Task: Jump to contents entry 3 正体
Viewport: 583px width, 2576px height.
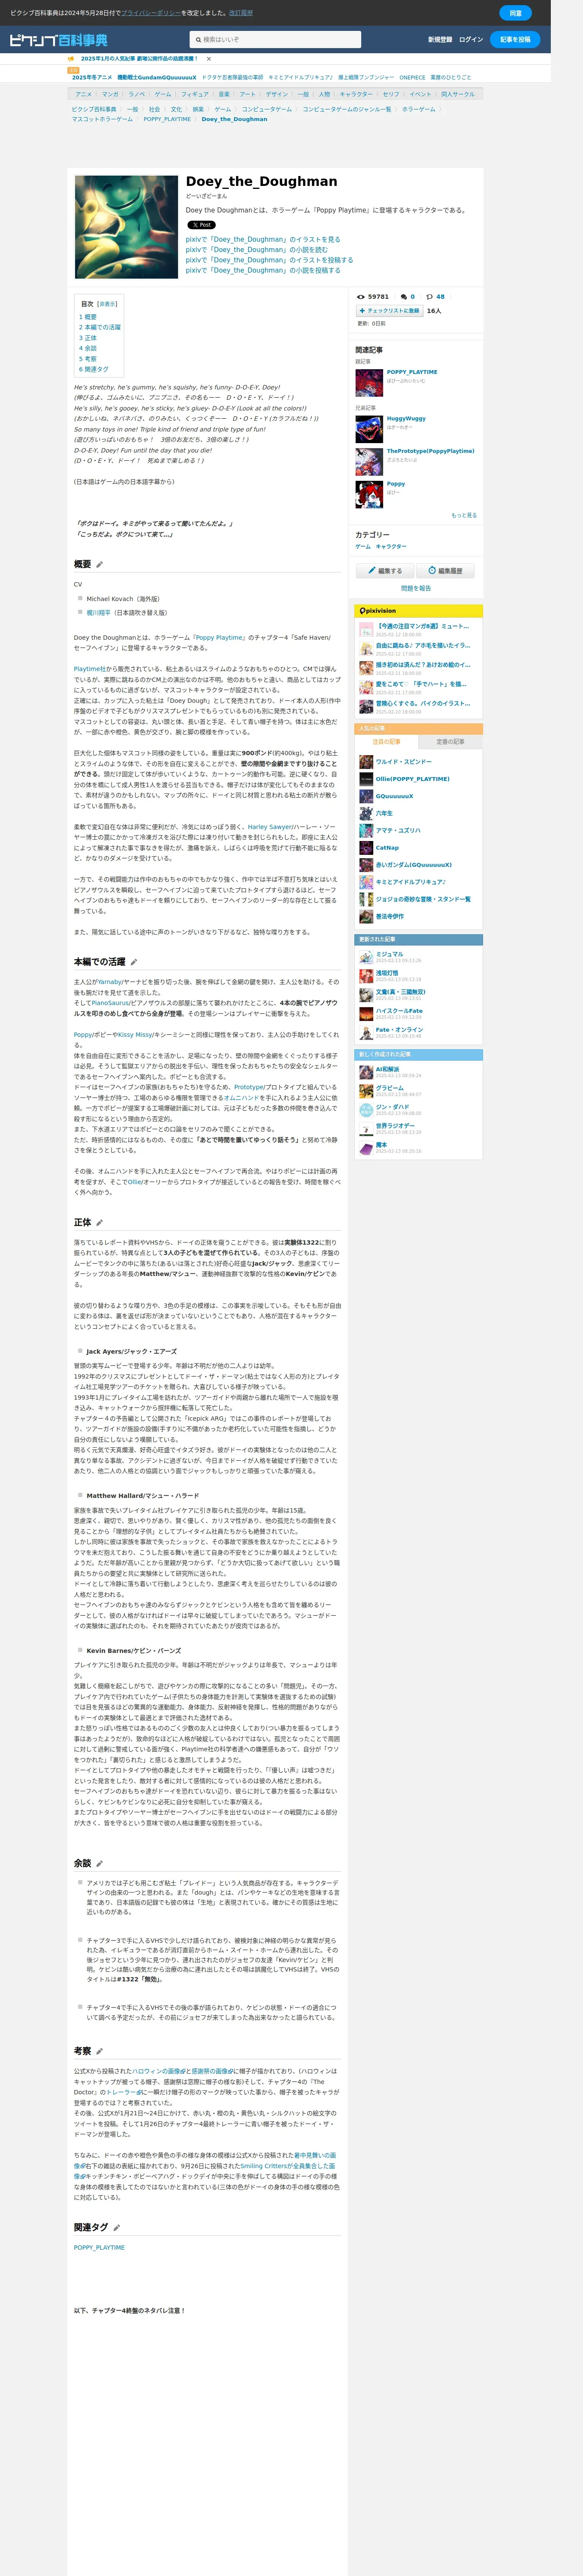Action: tap(88, 338)
